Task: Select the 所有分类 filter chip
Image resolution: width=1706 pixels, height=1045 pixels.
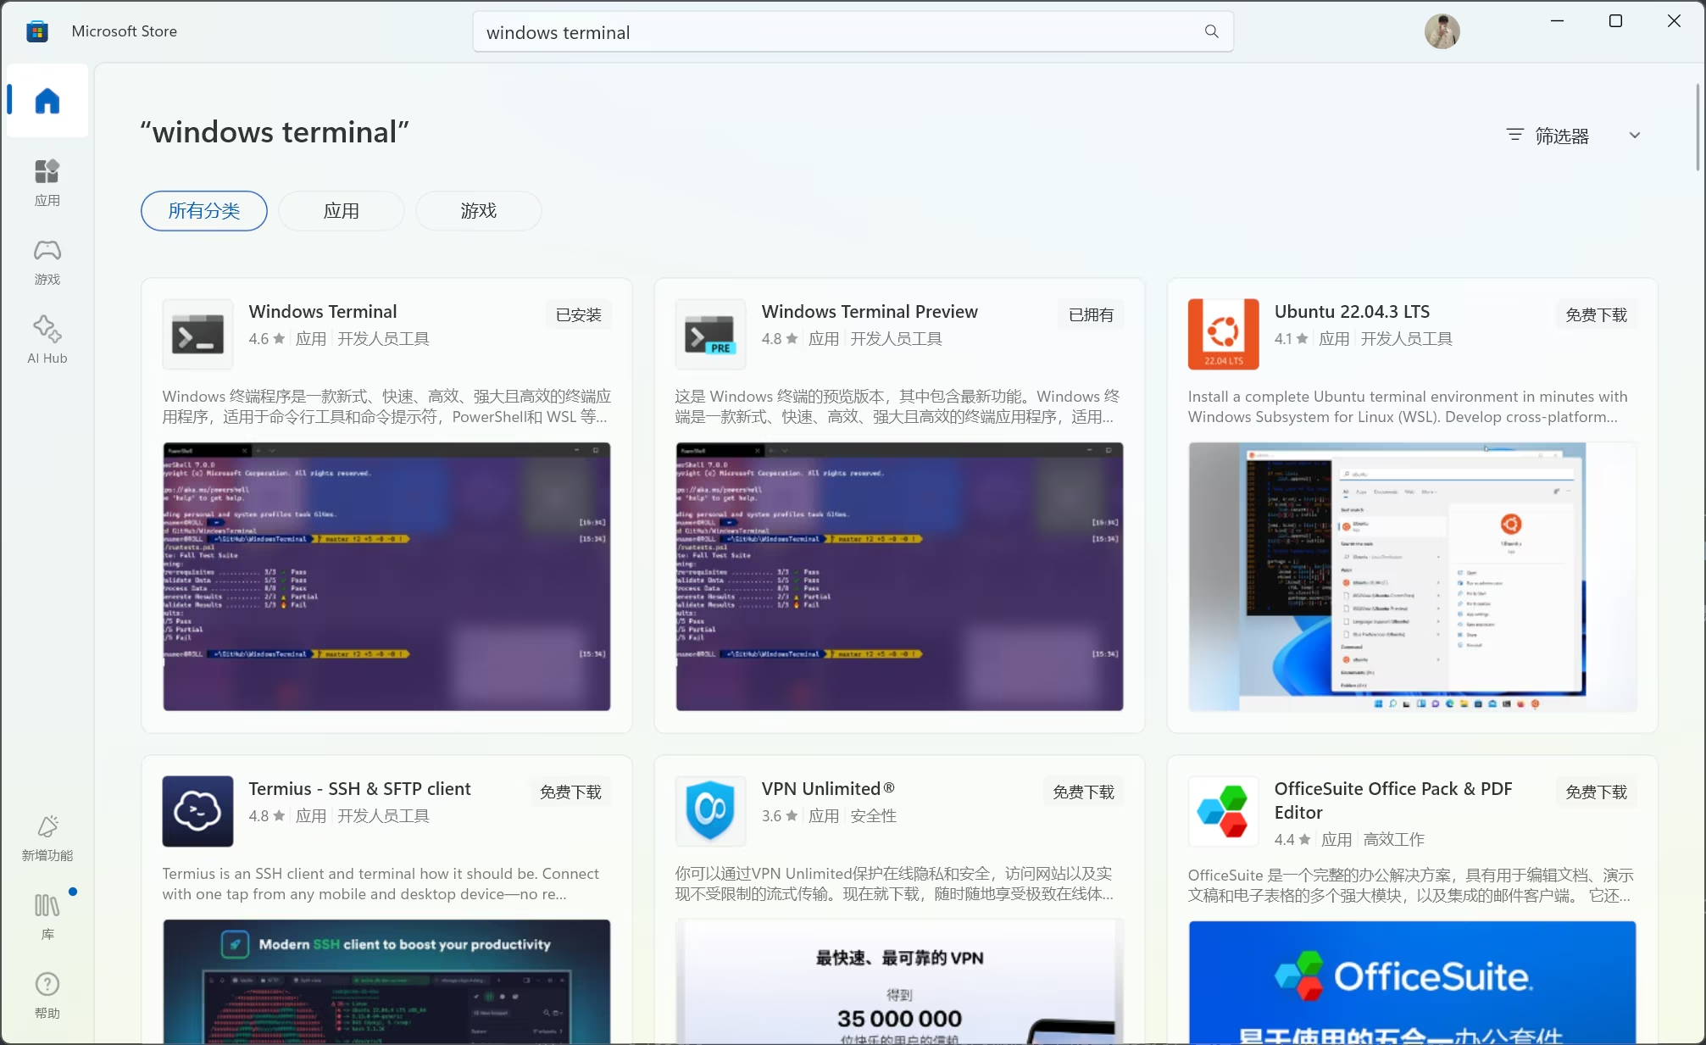Action: [203, 210]
